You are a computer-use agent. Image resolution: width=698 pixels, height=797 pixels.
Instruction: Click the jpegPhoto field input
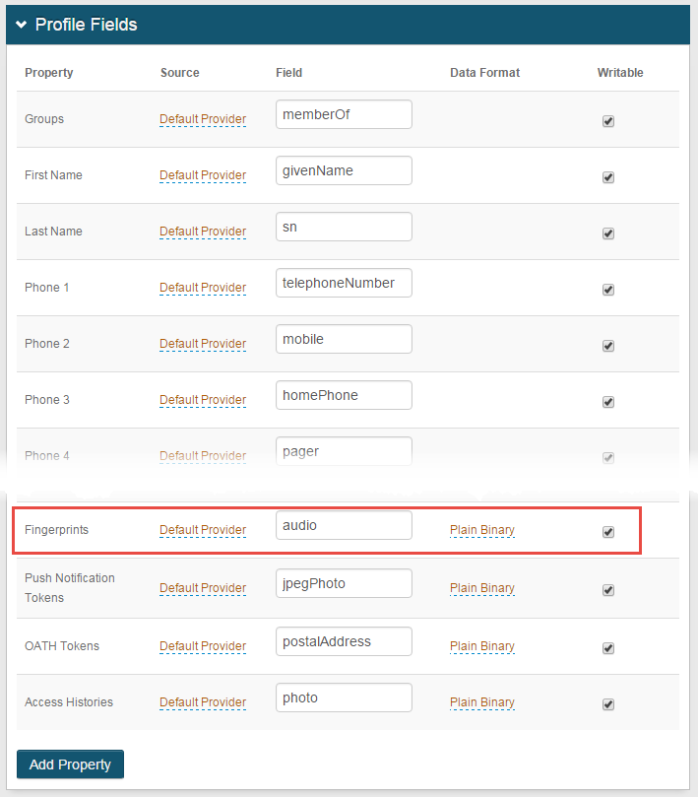(344, 583)
